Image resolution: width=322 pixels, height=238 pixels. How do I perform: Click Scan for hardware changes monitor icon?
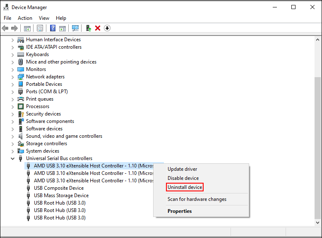coord(75,28)
